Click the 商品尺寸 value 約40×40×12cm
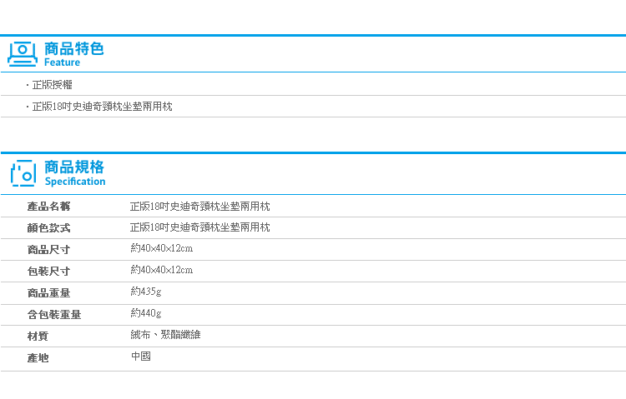The height and width of the screenshot is (399, 626). (x=161, y=248)
